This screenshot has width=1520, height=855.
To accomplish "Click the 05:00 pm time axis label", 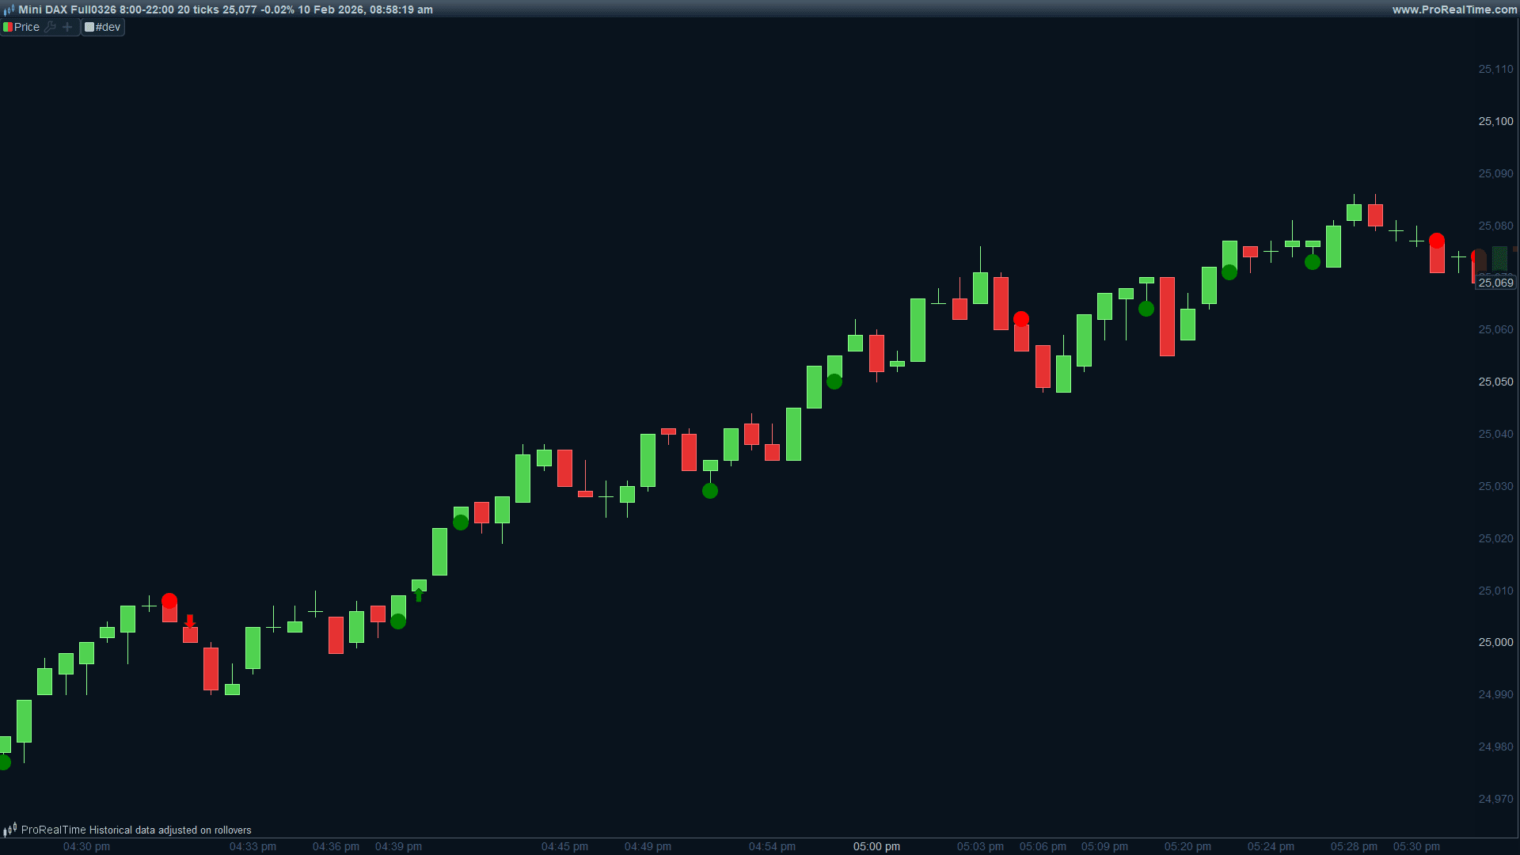I will (876, 846).
